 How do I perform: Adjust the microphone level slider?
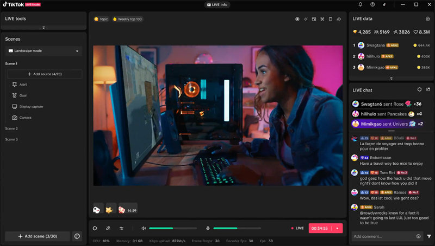point(237,228)
